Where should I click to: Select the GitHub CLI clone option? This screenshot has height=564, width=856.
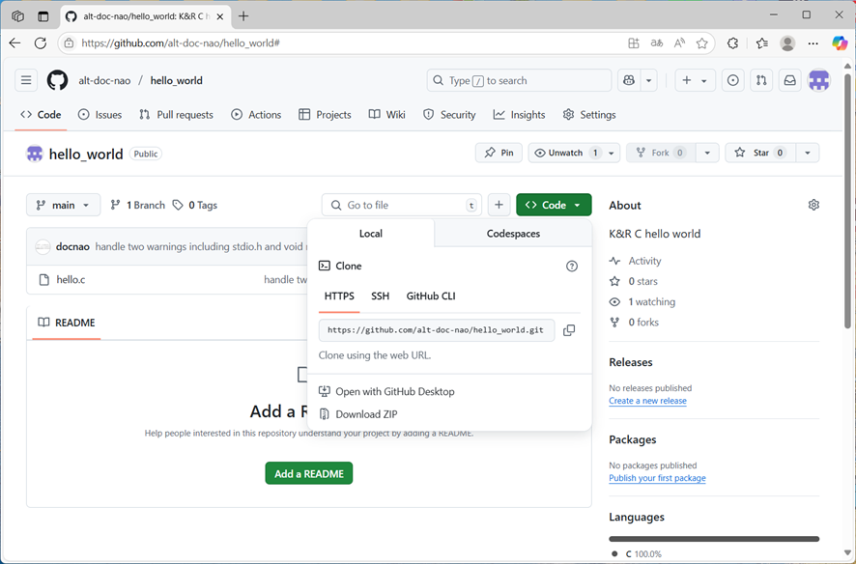[431, 296]
